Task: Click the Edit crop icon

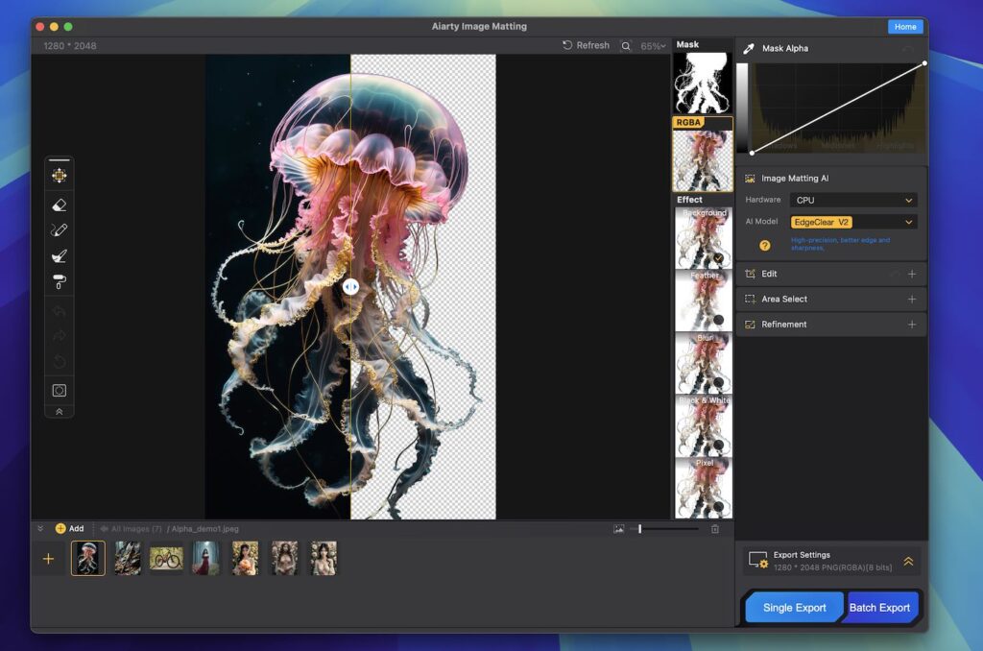Action: [x=750, y=274]
